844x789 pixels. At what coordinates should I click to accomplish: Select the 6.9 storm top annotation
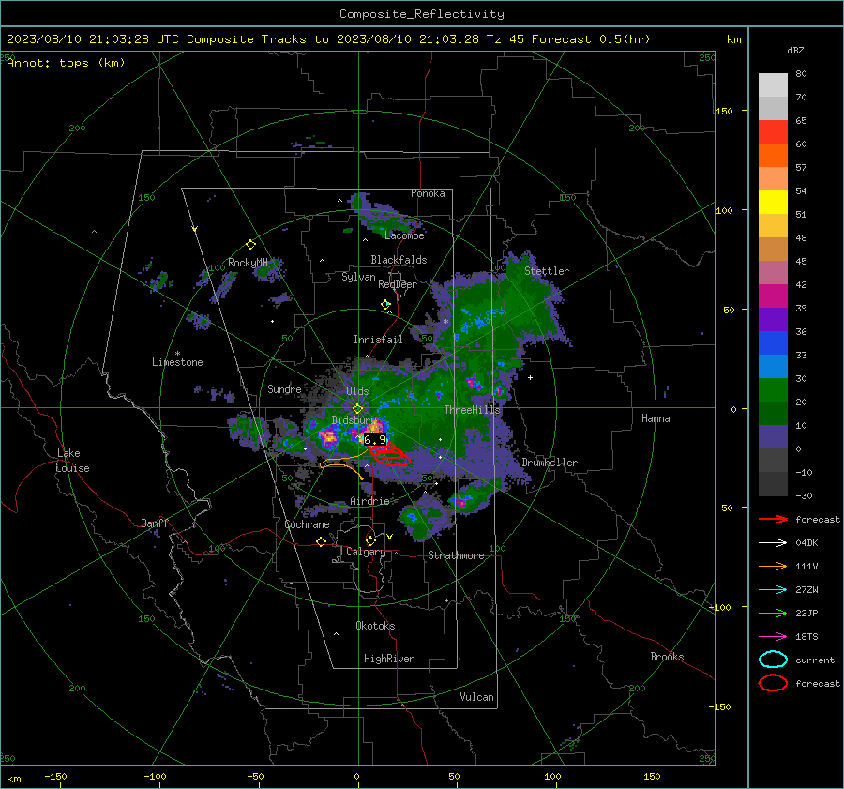[375, 440]
